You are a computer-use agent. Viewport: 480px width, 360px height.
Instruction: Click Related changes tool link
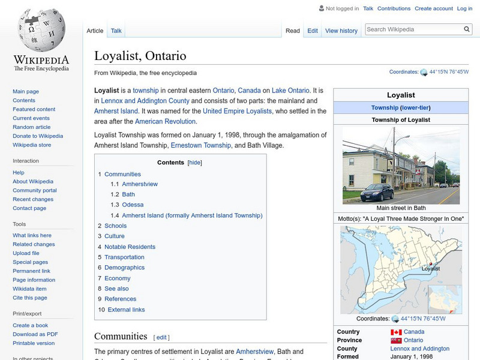(x=34, y=244)
